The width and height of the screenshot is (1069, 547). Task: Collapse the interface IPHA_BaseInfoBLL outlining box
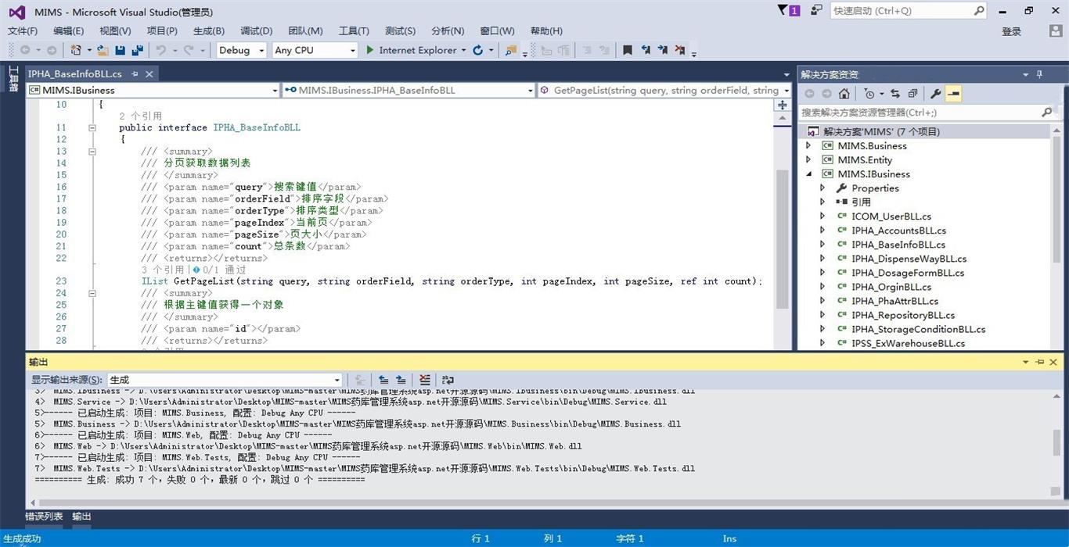click(92, 127)
